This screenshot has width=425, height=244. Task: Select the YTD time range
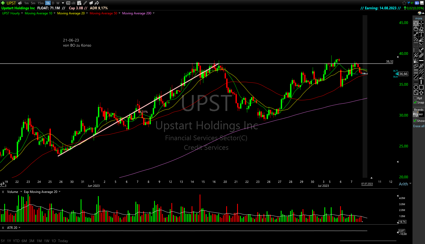(16, 241)
